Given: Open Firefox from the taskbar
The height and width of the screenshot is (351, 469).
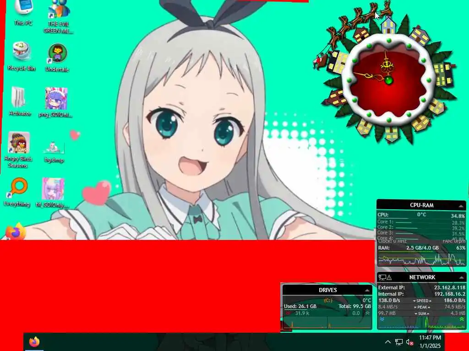Looking at the screenshot, I should tap(34, 342).
